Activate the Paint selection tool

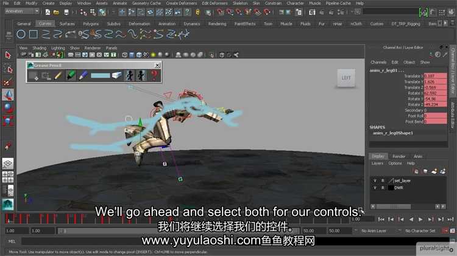pos(8,82)
